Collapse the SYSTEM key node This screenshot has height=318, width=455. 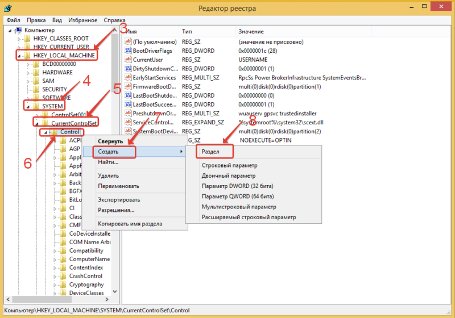point(28,106)
